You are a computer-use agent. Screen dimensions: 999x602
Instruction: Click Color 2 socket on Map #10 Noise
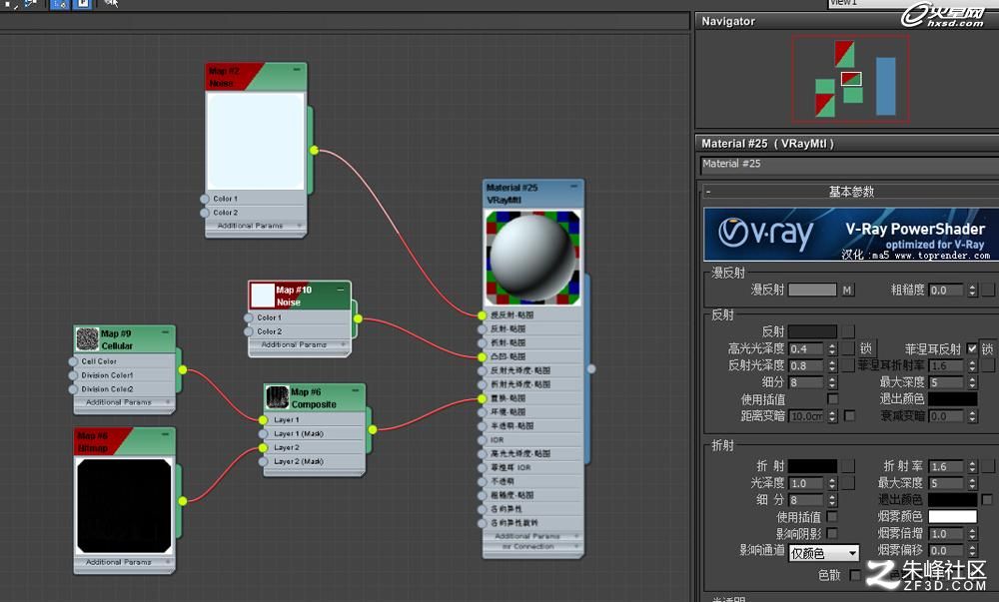tap(249, 331)
